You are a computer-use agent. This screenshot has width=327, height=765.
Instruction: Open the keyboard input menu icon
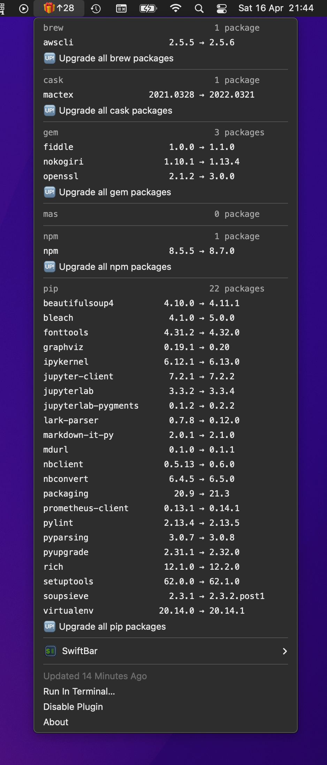point(121,8)
